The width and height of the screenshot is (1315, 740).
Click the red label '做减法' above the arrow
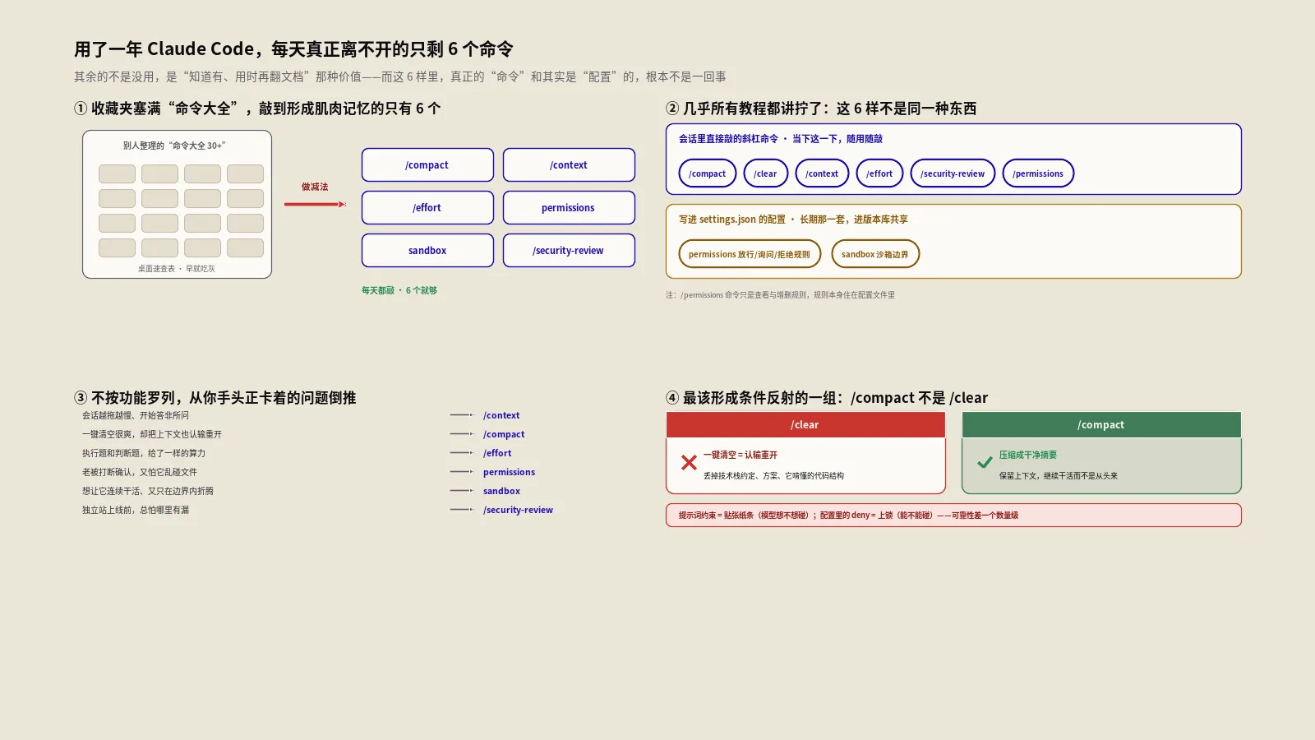click(x=315, y=187)
